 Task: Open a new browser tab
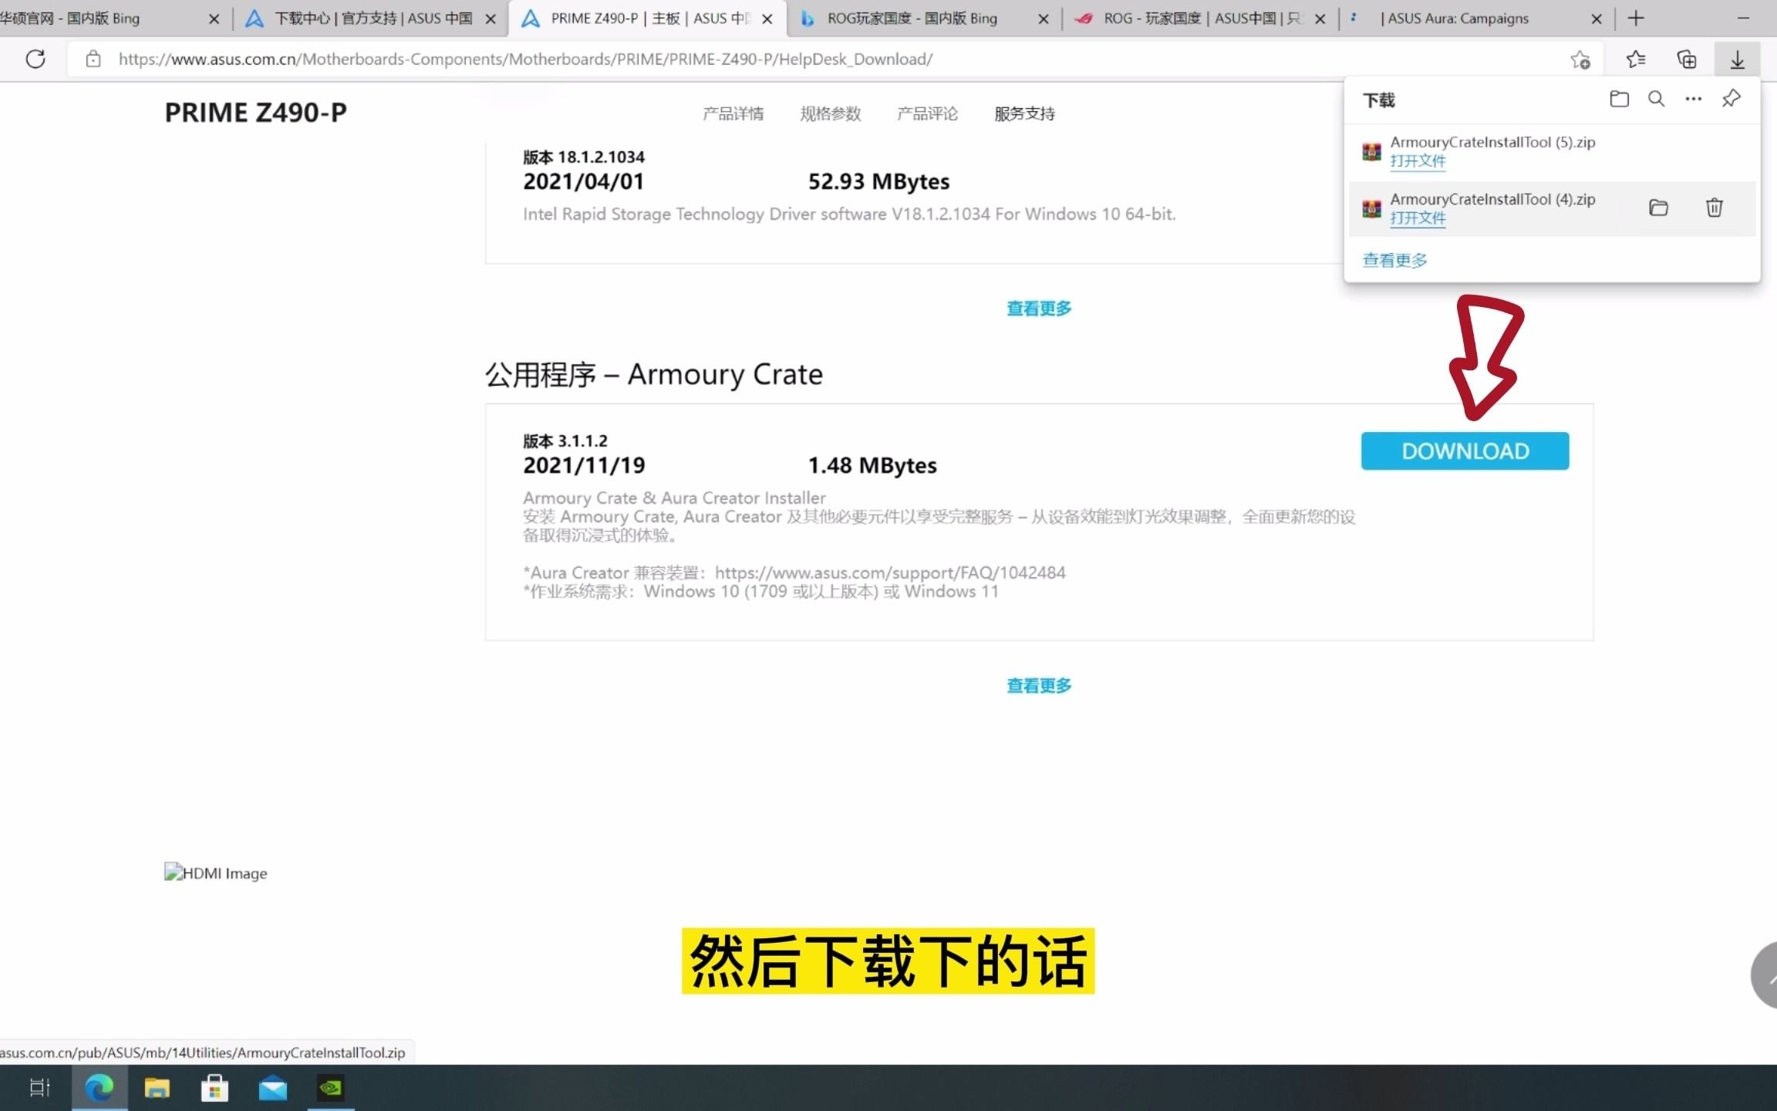(x=1636, y=19)
